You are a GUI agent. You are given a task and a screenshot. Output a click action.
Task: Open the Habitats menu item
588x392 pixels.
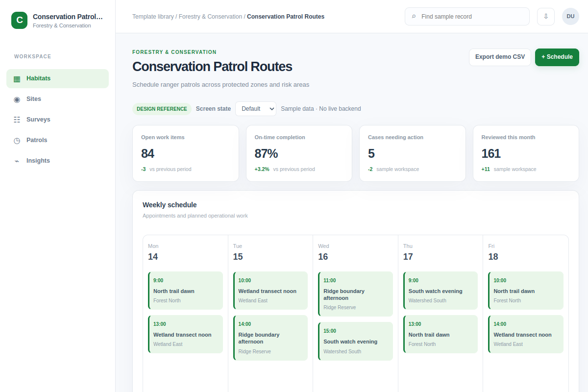57,78
